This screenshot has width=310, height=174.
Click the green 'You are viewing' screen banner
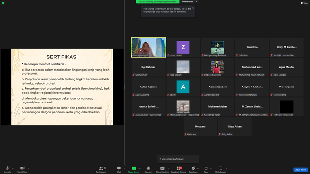click(x=157, y=2)
